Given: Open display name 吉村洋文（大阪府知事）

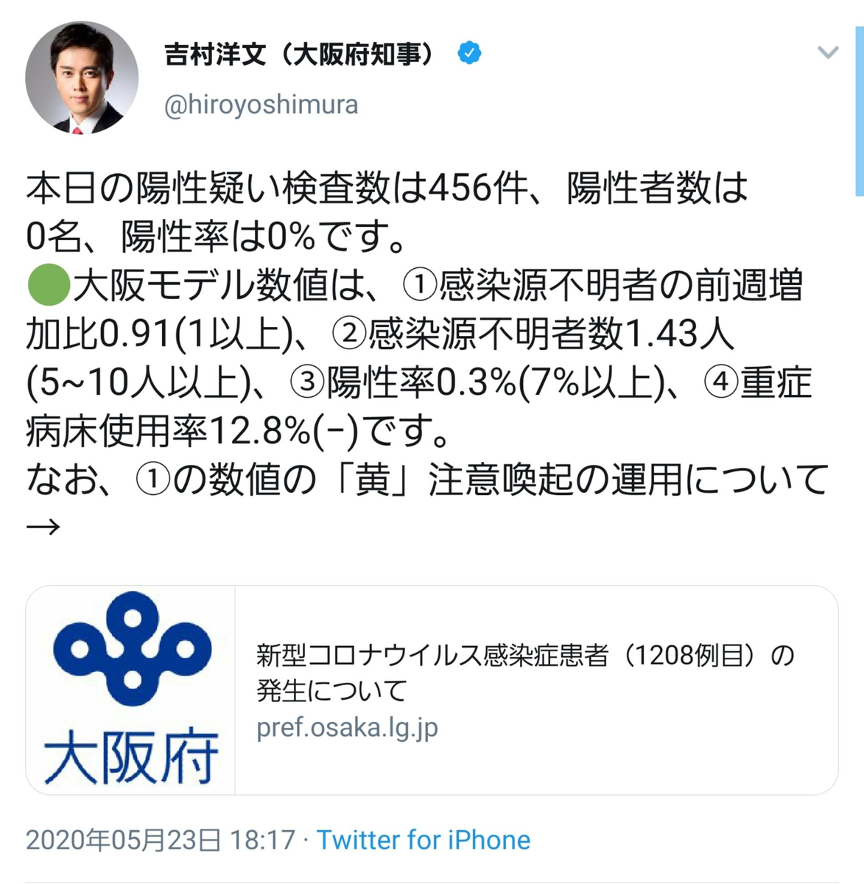Looking at the screenshot, I should point(301,54).
